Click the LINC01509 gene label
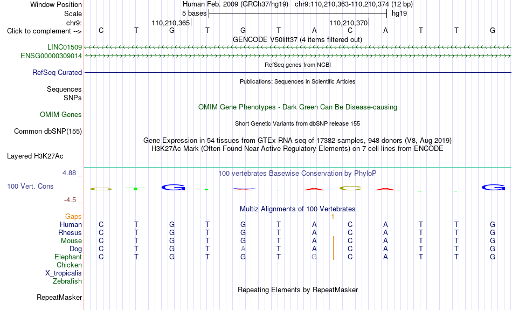The width and height of the screenshot is (512, 310). [x=65, y=47]
